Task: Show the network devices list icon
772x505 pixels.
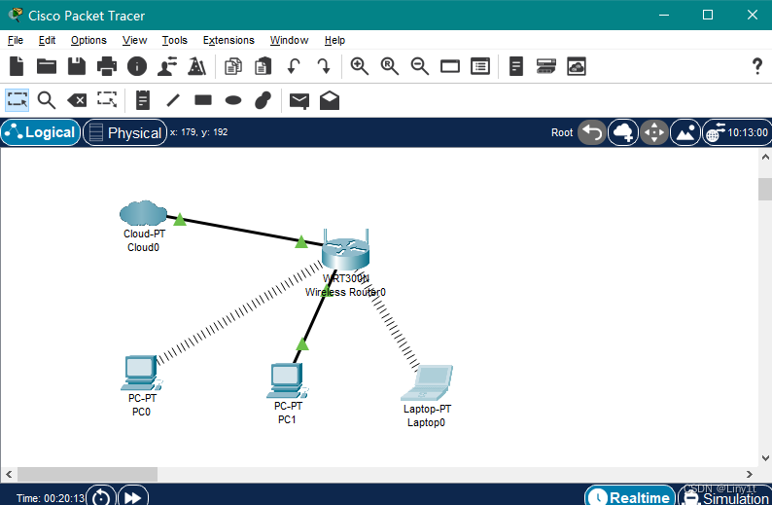Action: (x=546, y=66)
